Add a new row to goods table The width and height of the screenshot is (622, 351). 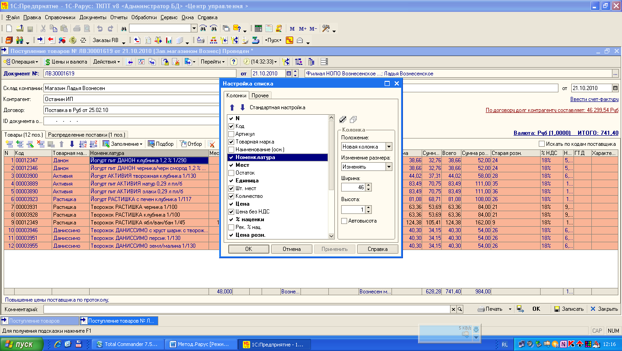[x=9, y=144]
